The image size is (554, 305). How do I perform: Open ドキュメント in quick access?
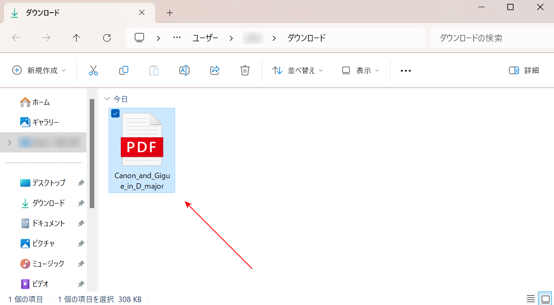click(43, 223)
